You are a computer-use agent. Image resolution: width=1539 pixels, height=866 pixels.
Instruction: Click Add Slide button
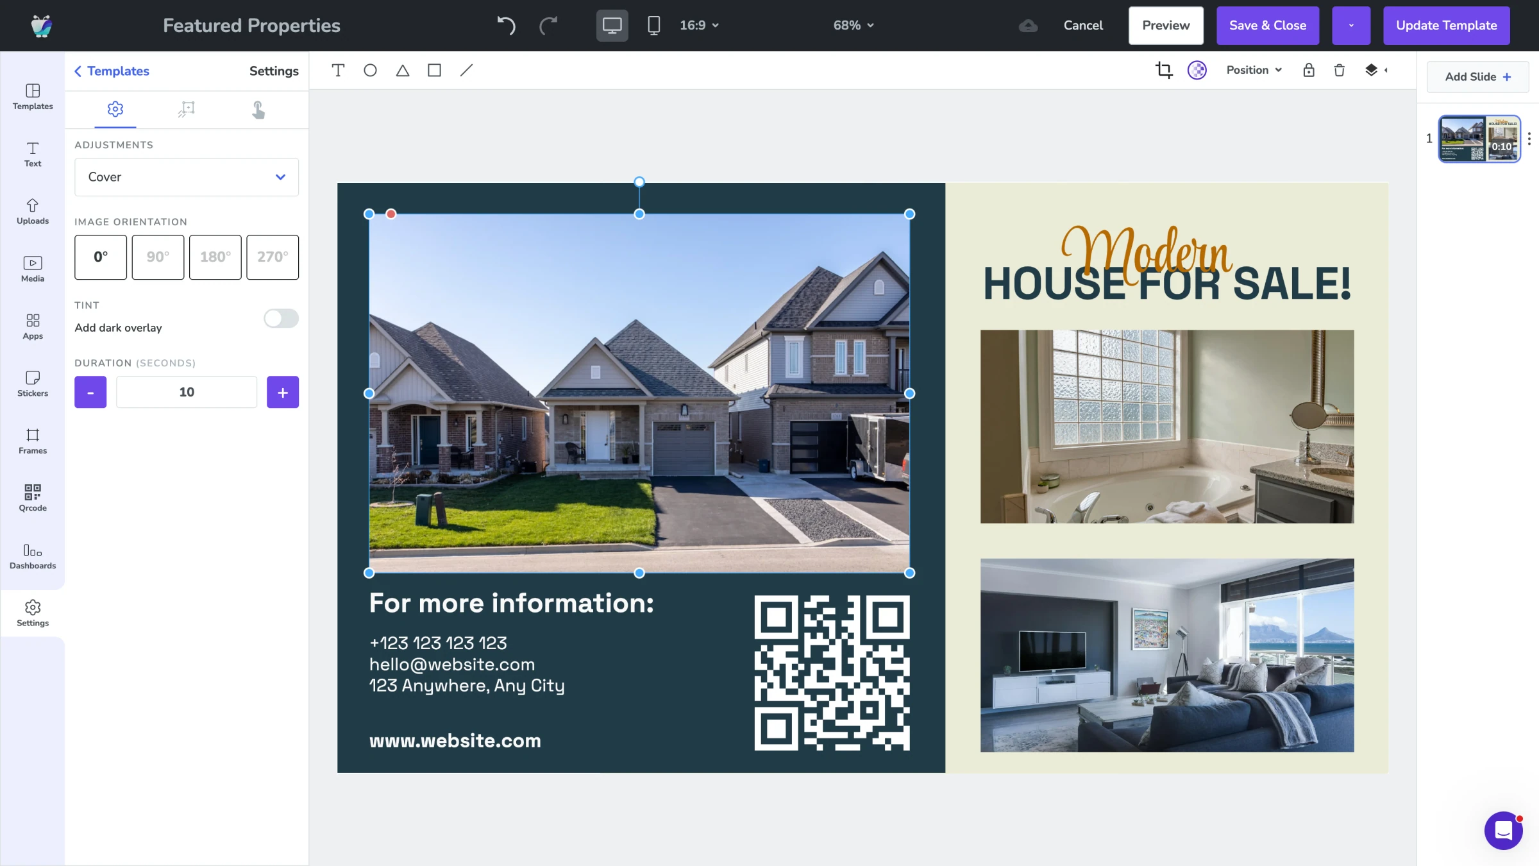click(x=1478, y=77)
